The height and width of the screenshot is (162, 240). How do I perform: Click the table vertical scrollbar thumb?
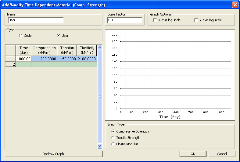pos(99,96)
